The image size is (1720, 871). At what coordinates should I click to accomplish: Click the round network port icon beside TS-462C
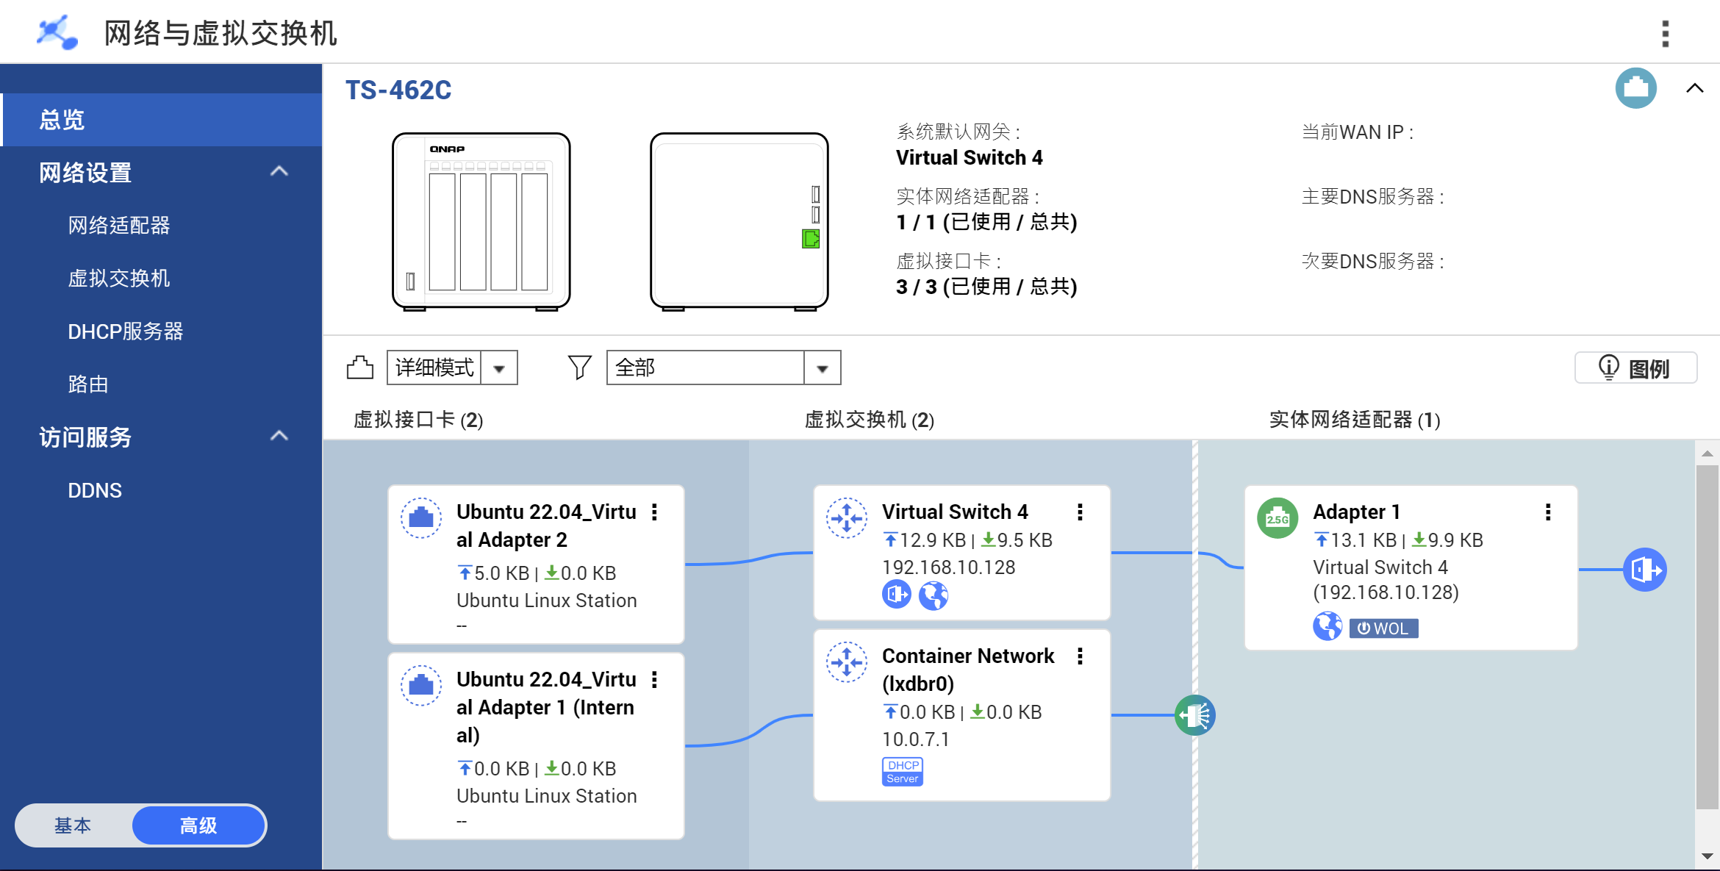tap(1635, 89)
